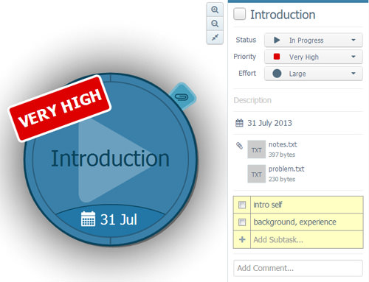369x282 pixels.
Task: Click the TXT icon for problem.txt
Action: coord(256,174)
